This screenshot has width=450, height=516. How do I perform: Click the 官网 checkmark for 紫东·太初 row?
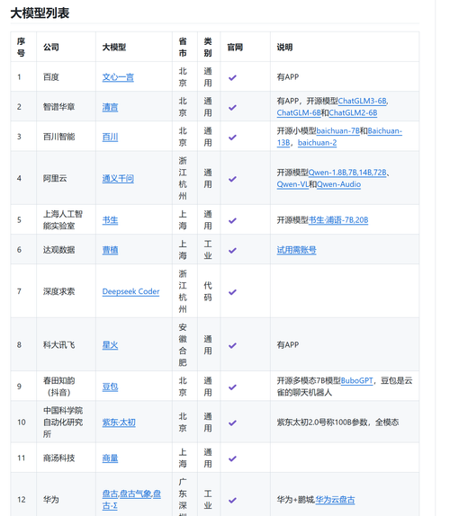(x=232, y=423)
